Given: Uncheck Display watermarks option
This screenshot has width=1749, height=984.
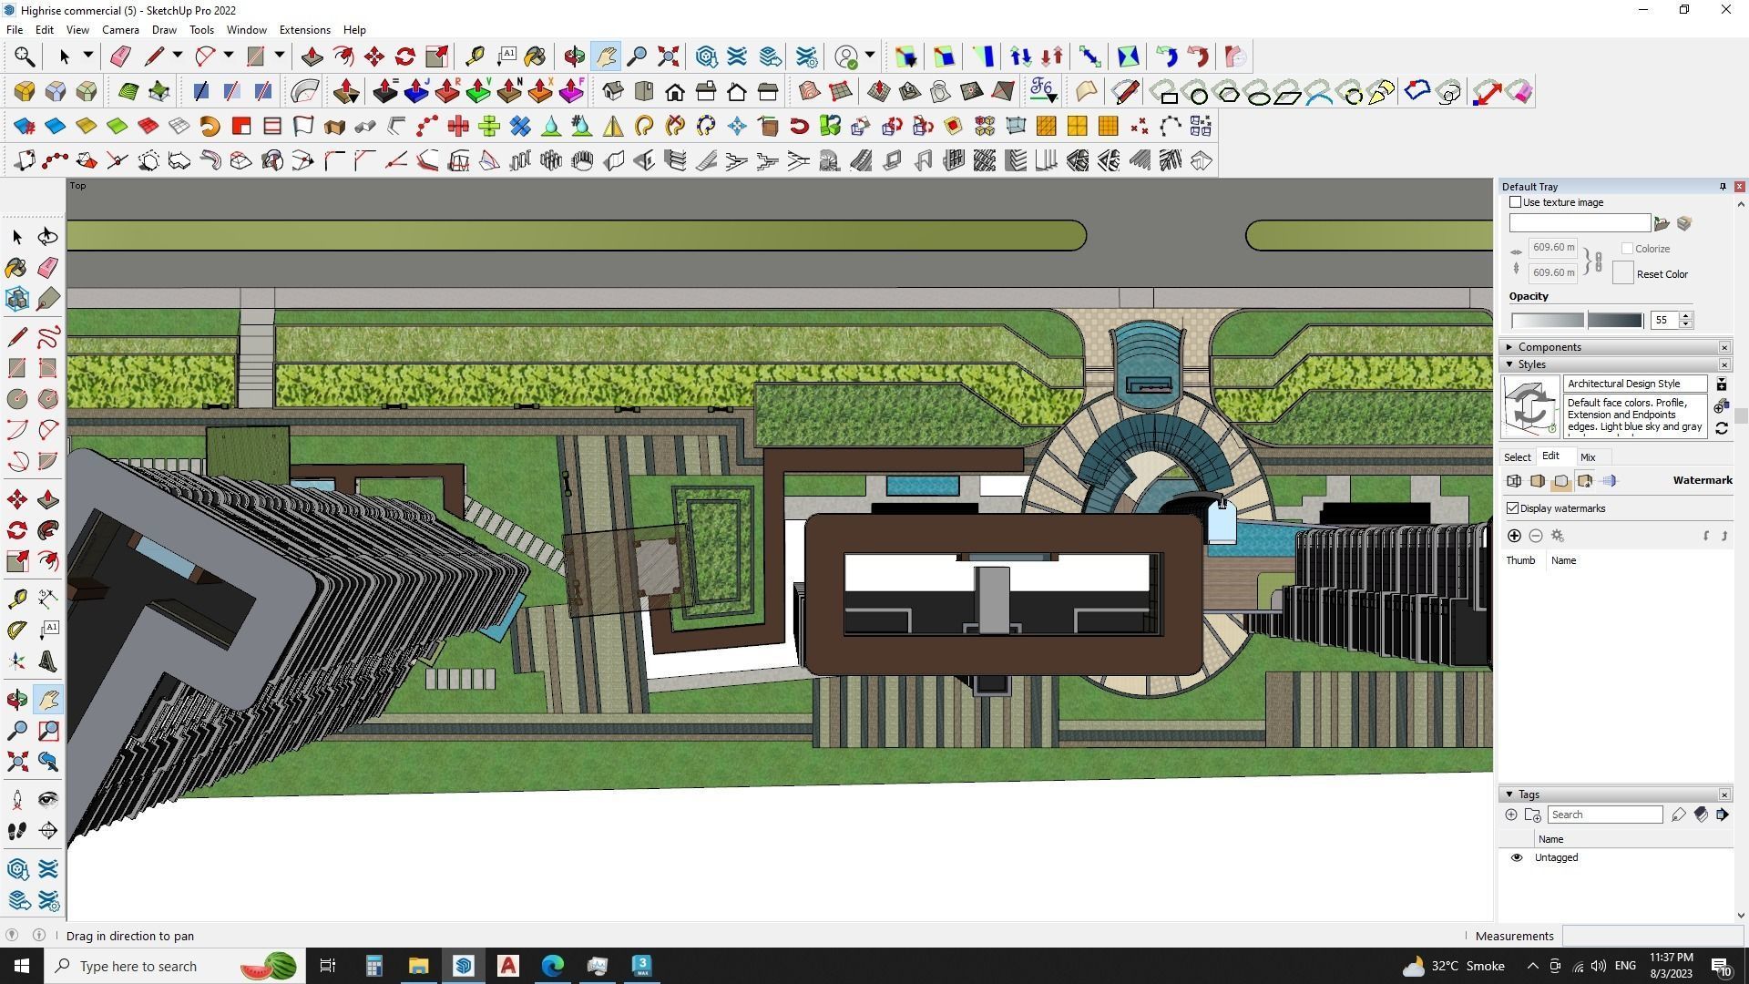Looking at the screenshot, I should pyautogui.click(x=1513, y=508).
